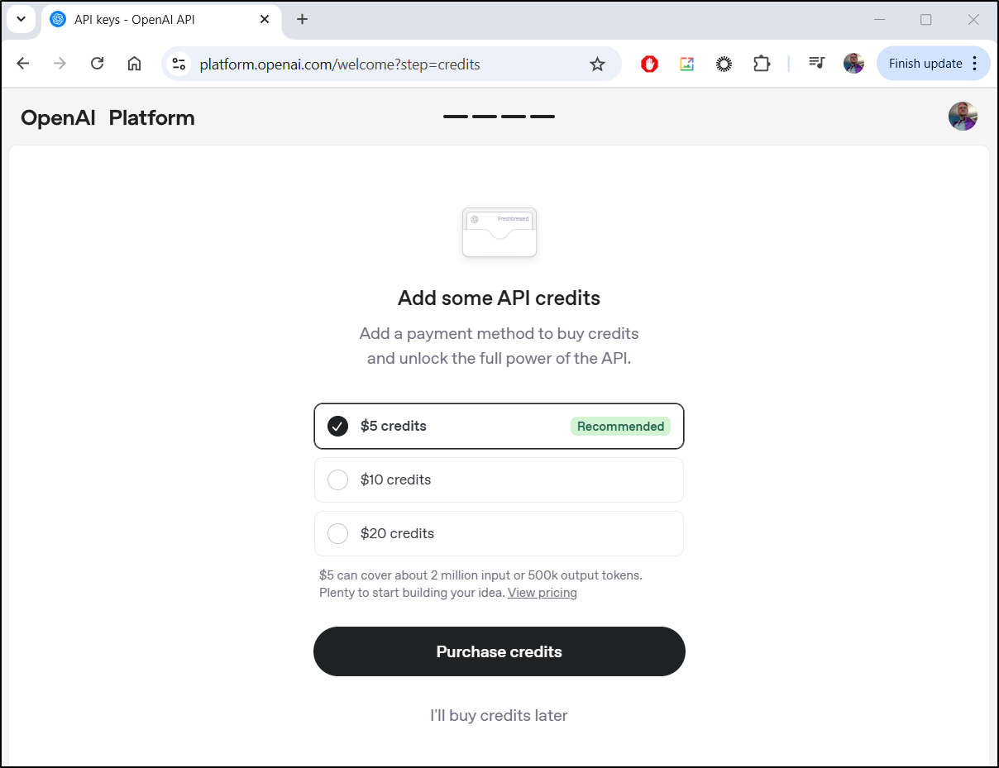Click the Purchase credits button
The height and width of the screenshot is (768, 999).
499,651
